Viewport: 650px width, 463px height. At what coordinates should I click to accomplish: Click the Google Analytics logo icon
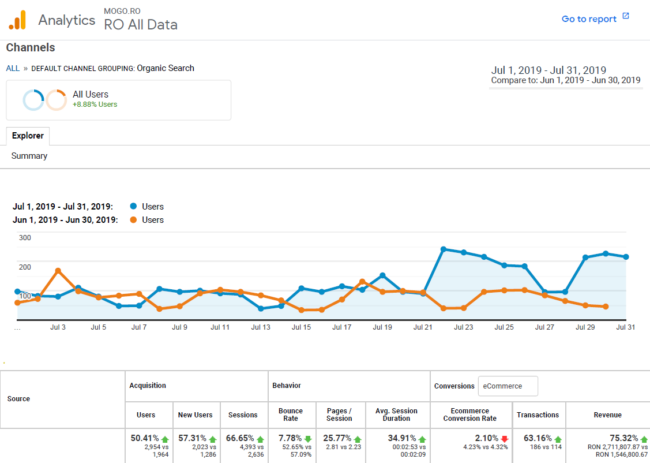point(17,19)
